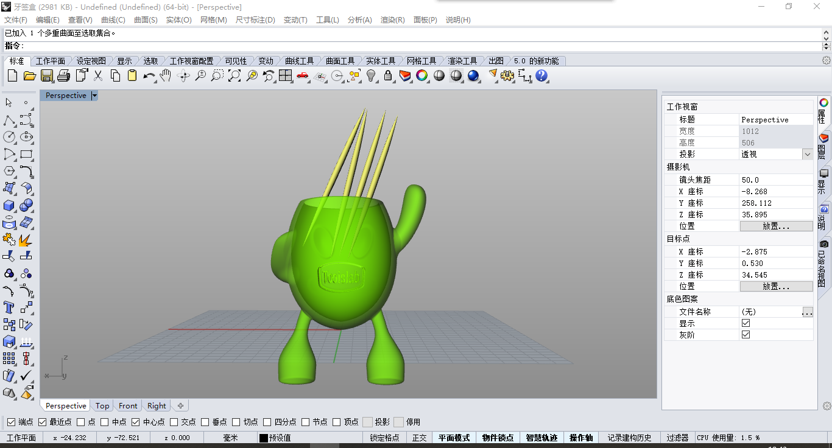Click the 记录建构历史 status bar button
This screenshot has height=448, width=832.
pos(629,438)
